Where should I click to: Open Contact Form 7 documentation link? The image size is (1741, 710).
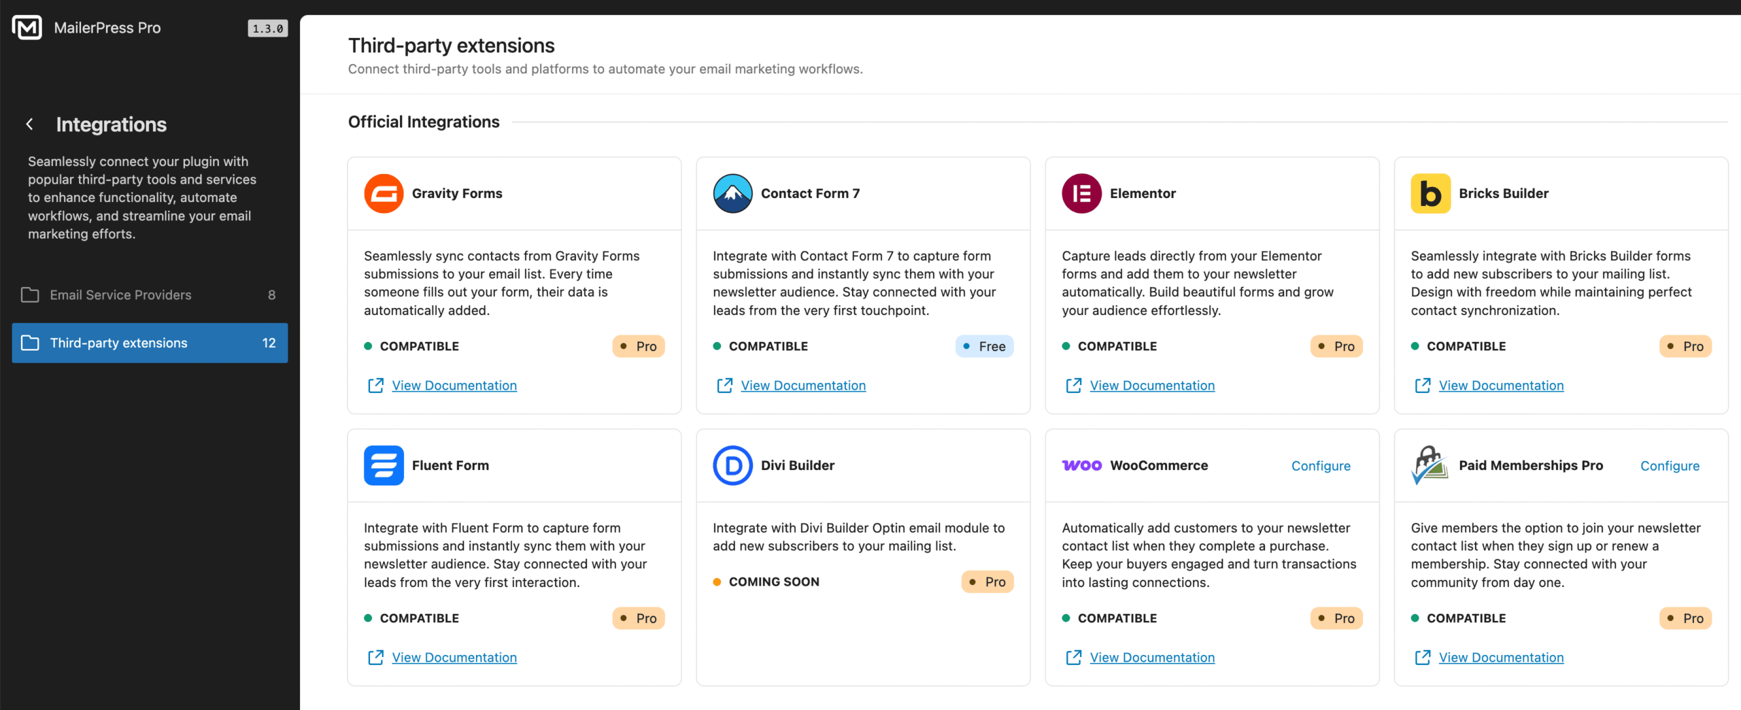point(802,386)
